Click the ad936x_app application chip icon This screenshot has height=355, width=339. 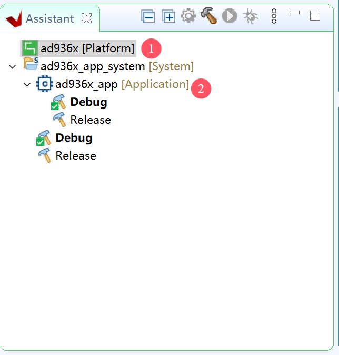click(x=44, y=84)
